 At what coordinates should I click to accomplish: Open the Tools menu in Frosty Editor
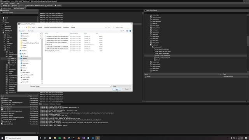pyautogui.click(x=7, y=3)
